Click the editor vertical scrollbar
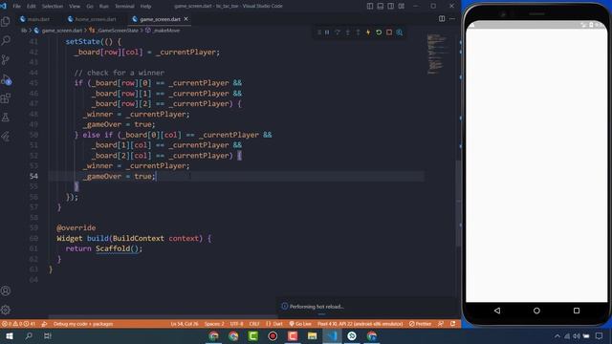Screen dimensions: 612x344 pos(458,203)
